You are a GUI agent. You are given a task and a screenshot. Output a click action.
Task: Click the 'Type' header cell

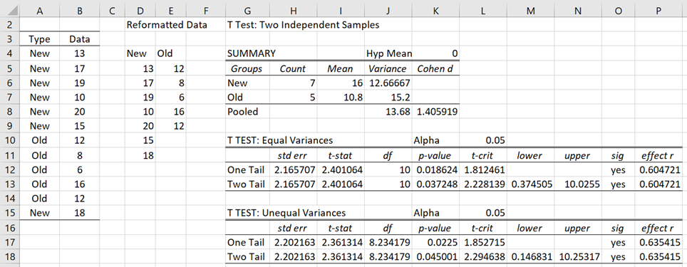[39, 39]
